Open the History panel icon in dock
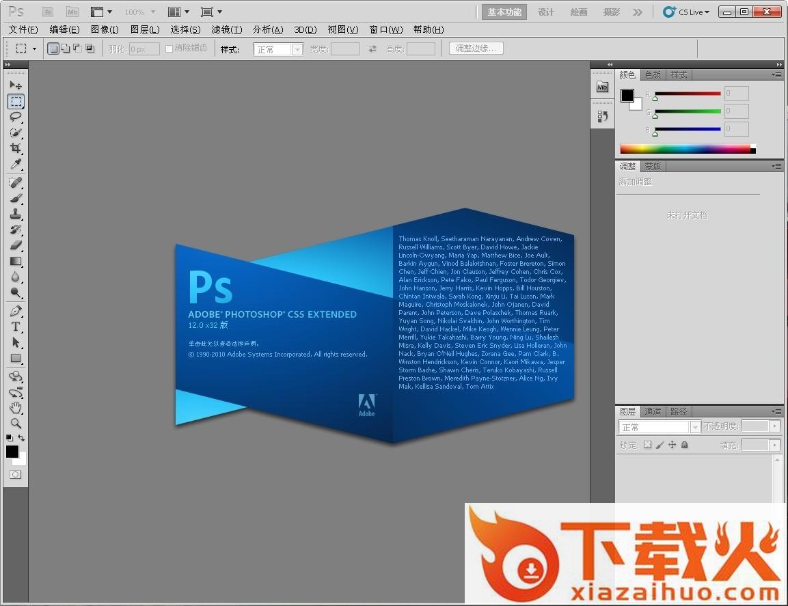 pos(602,117)
